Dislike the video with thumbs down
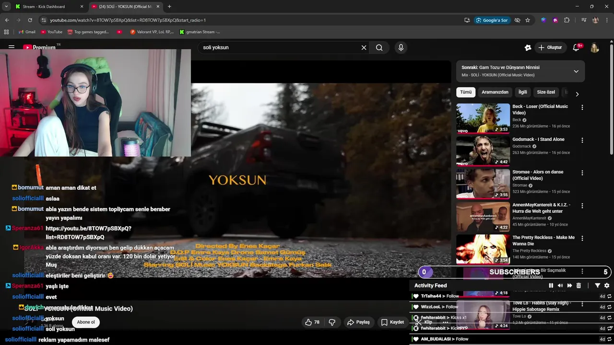Image resolution: width=614 pixels, height=345 pixels. click(332, 322)
